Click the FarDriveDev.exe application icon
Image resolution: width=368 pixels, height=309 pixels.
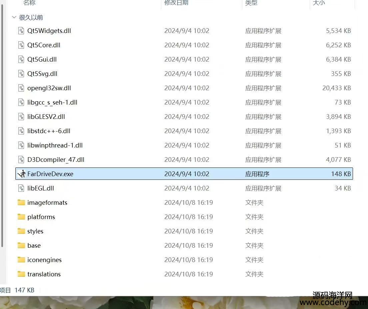coord(21,174)
